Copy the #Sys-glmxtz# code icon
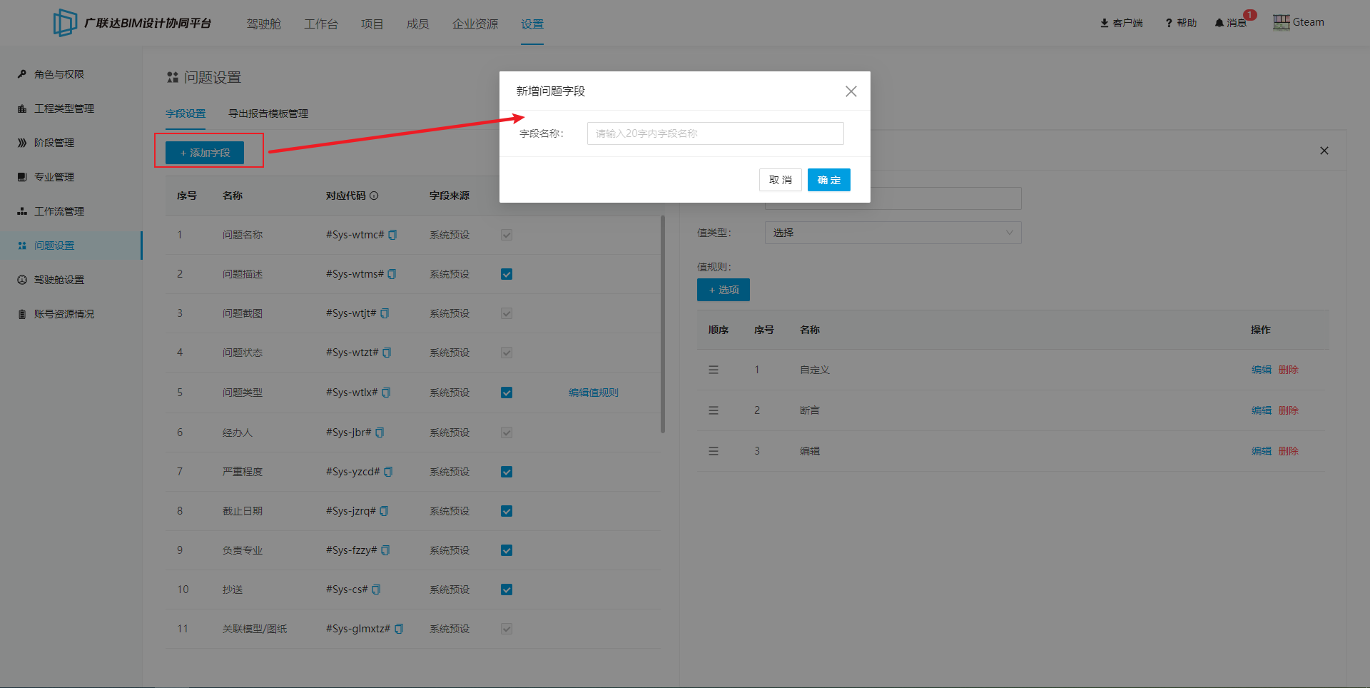The width and height of the screenshot is (1370, 688). tap(399, 629)
